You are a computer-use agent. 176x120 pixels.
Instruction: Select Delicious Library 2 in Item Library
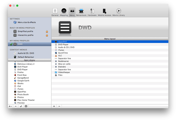[x=29, y=64]
